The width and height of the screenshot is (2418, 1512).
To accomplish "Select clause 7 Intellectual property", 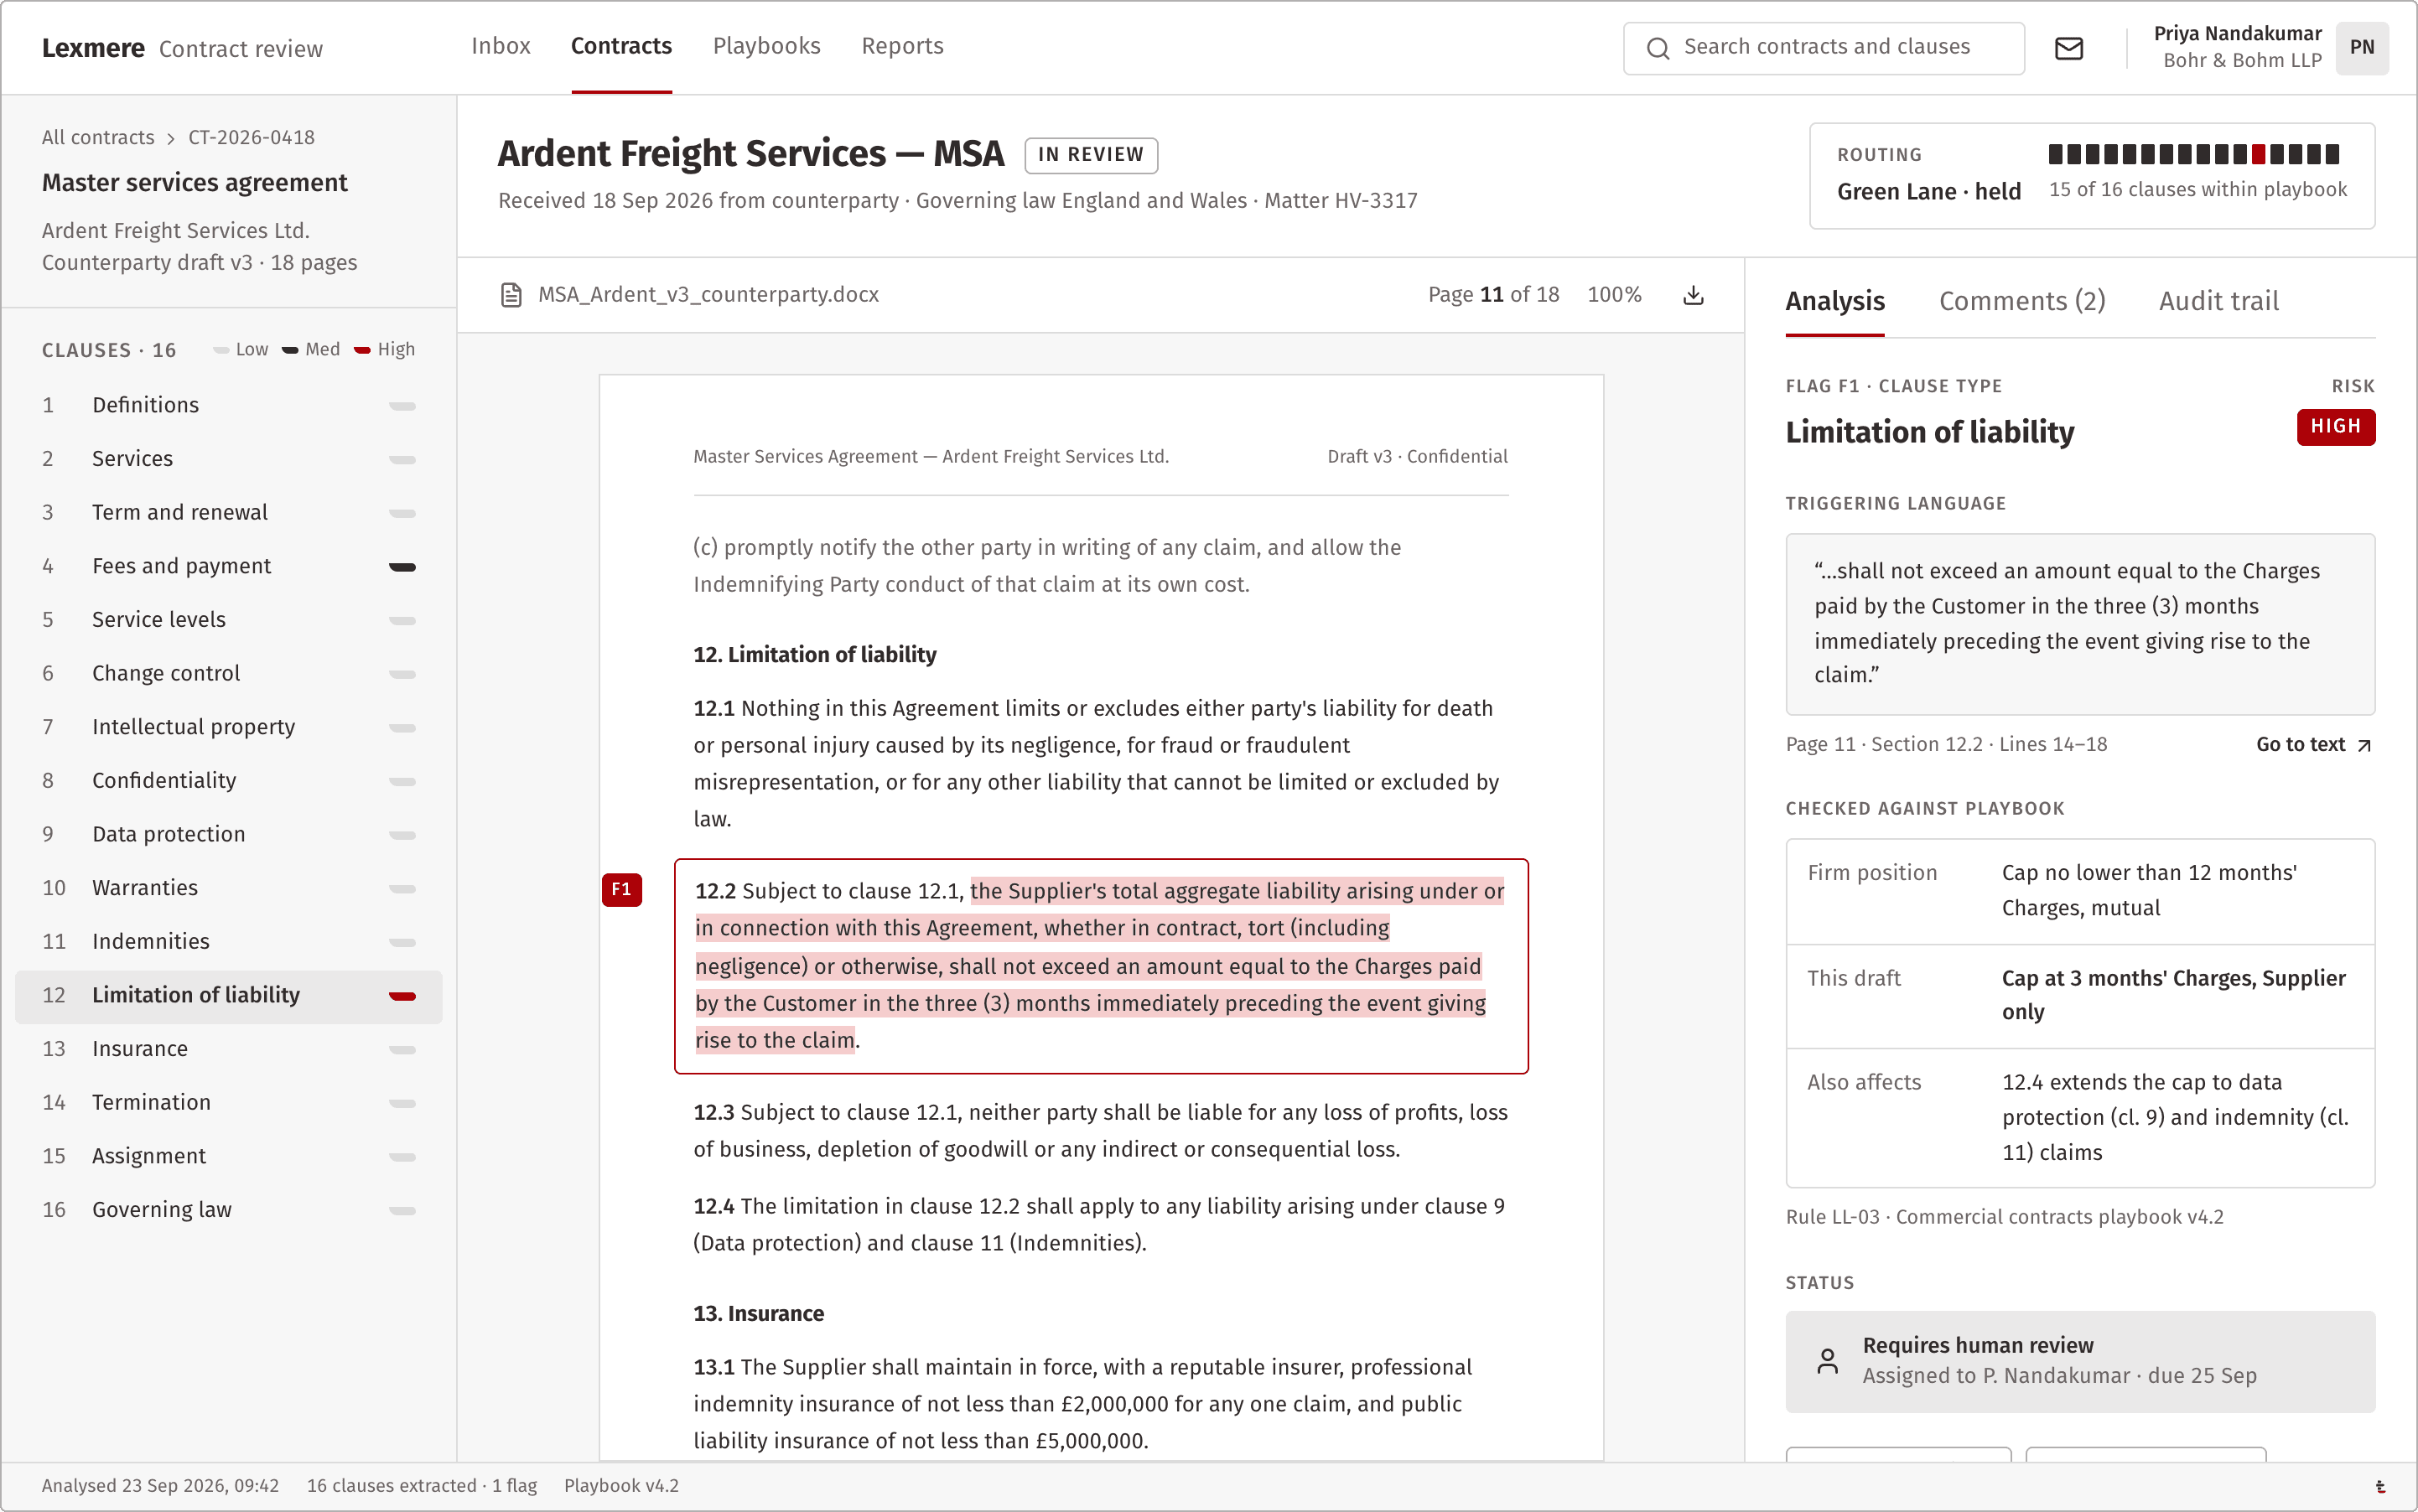I will 229,728.
